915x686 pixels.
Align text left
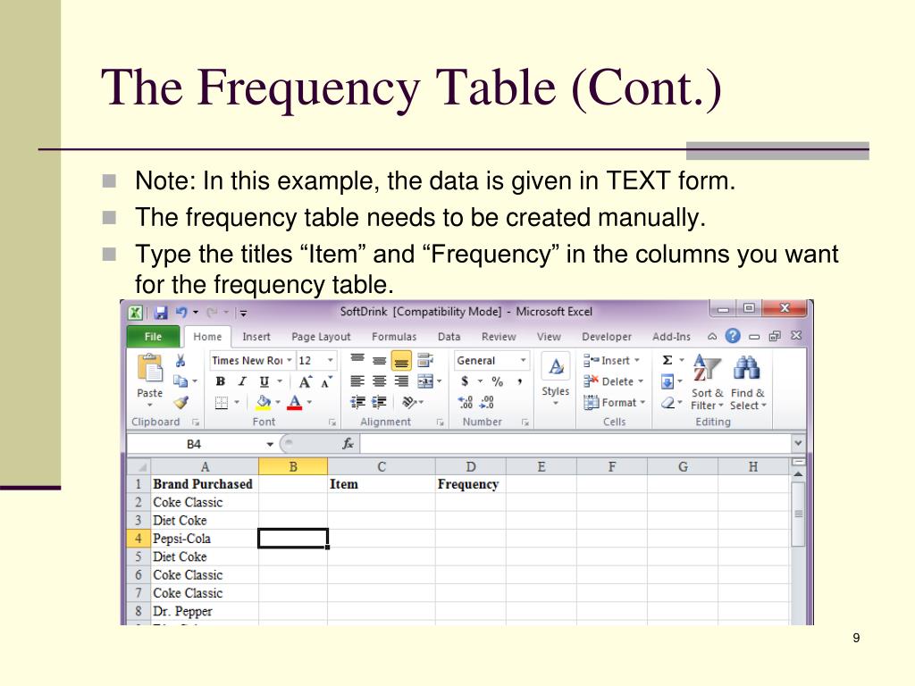click(x=357, y=381)
